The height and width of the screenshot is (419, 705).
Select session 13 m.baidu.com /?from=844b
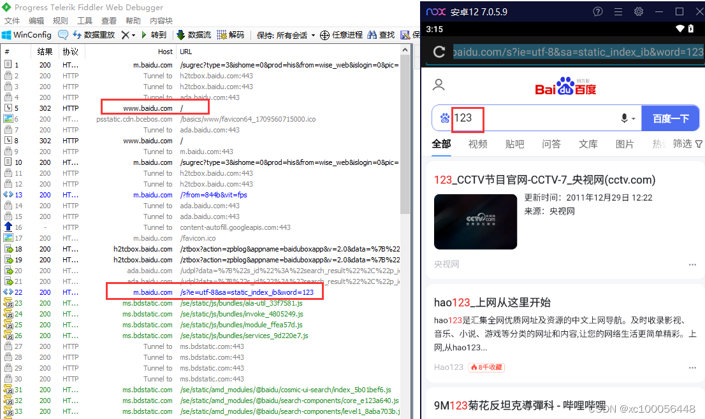201,195
